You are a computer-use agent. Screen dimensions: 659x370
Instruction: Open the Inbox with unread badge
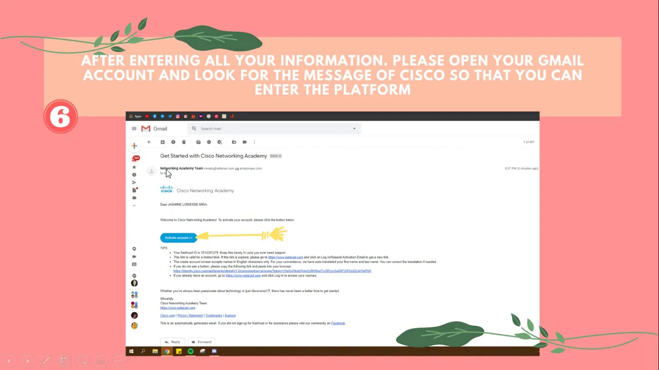pyautogui.click(x=135, y=158)
